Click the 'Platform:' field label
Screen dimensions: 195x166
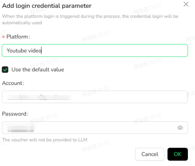pos(18,37)
